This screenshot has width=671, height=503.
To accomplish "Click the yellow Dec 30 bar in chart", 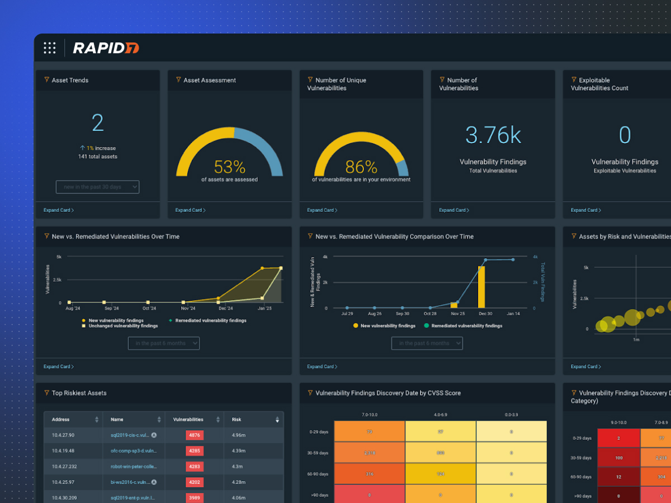I will (x=481, y=286).
